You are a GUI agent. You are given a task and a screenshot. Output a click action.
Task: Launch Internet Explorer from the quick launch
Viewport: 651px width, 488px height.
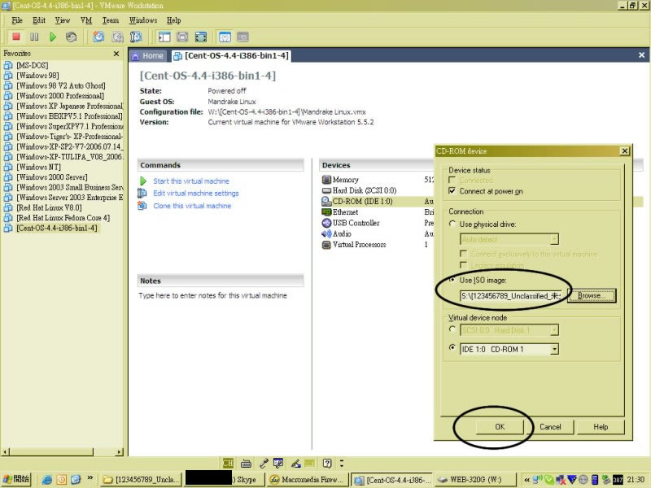tap(47, 480)
